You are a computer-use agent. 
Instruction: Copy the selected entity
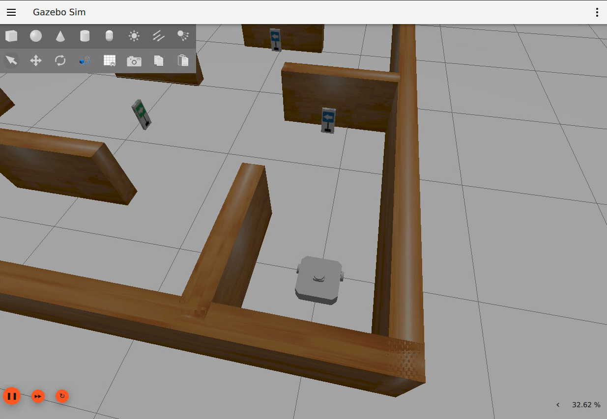coord(158,60)
